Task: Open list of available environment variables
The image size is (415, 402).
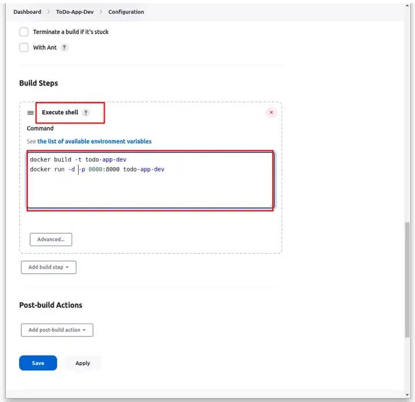Action: point(94,142)
